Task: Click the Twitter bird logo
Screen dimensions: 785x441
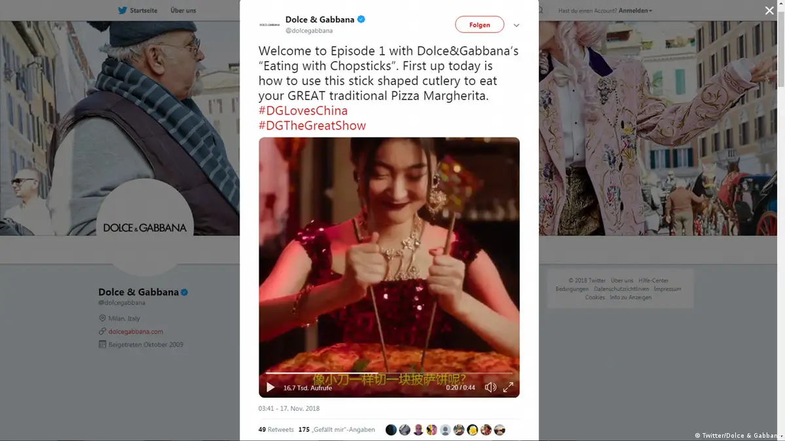Action: tap(122, 10)
